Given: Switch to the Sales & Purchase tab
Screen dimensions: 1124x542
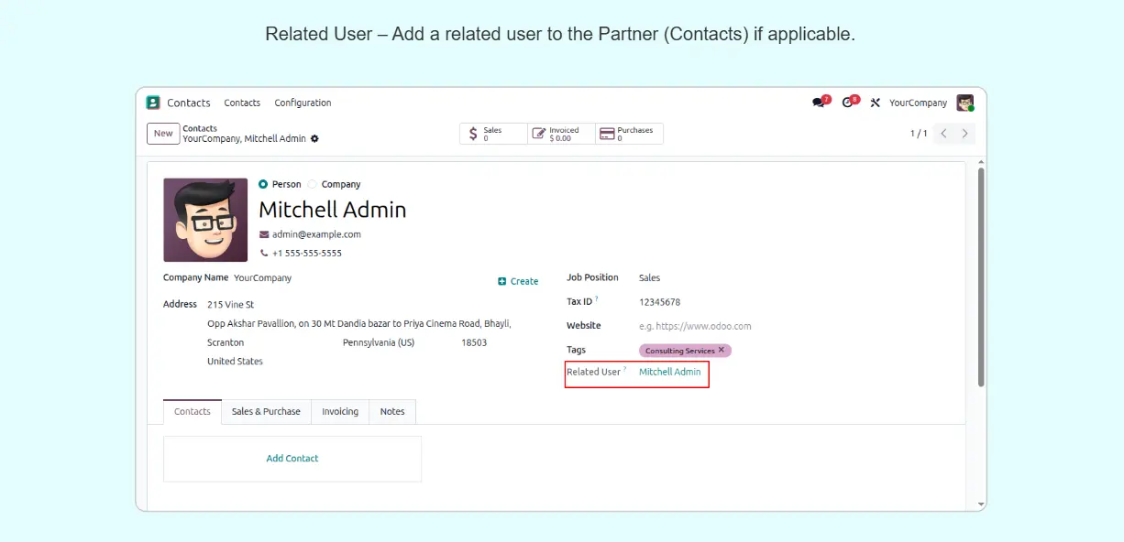Looking at the screenshot, I should [x=266, y=412].
